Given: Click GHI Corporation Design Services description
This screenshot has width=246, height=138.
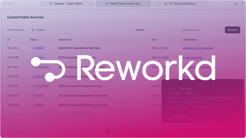Looking at the screenshot, I should (80, 86).
